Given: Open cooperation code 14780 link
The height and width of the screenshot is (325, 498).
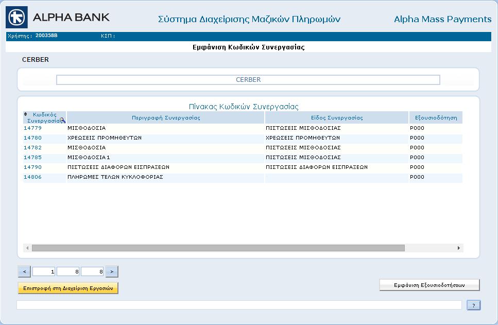Looking at the screenshot, I should [33, 138].
